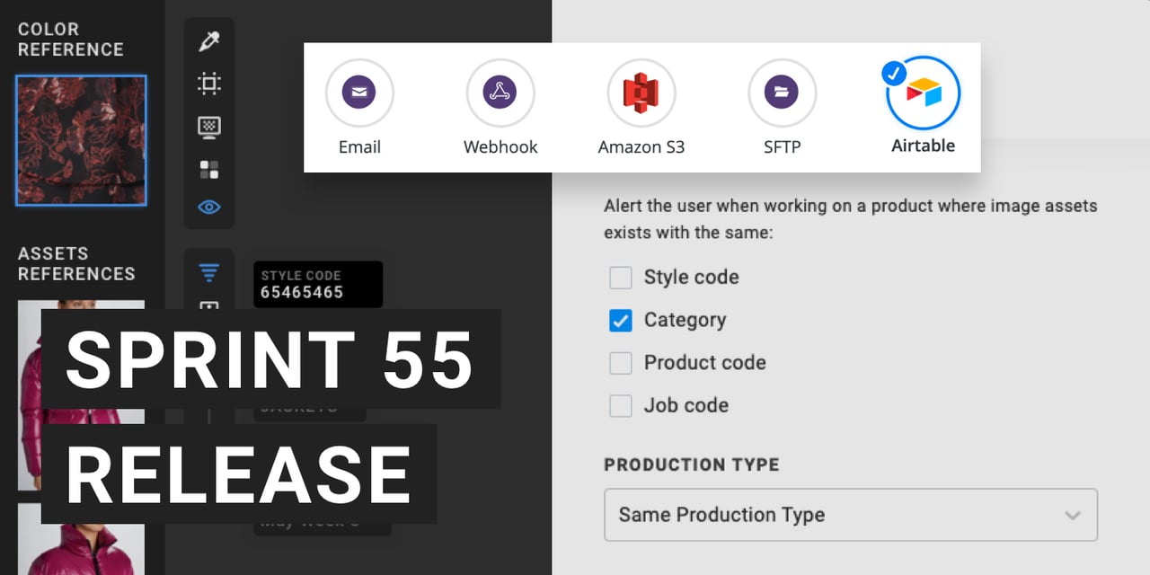Select the Webhook integration option

(500, 93)
